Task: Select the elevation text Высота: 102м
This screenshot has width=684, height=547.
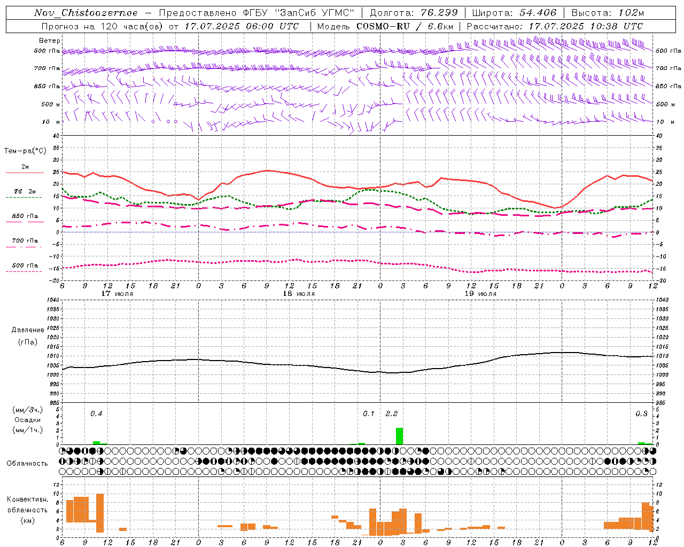Action: [608, 13]
